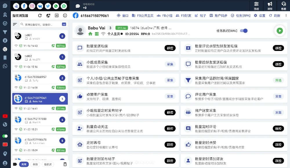Click the 807ms latency badge for tk001
Image resolution: width=290 pixels, height=168 pixels.
point(61,46)
